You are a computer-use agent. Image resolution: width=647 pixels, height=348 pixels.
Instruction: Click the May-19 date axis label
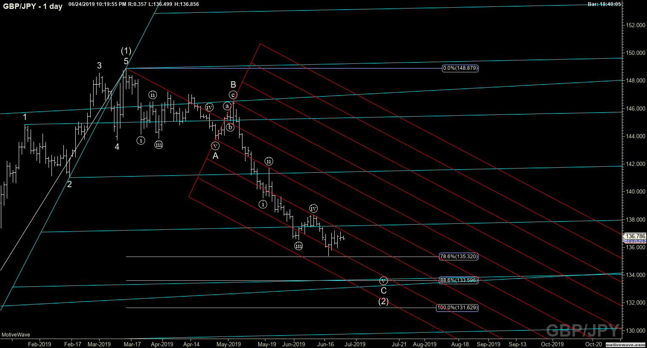[267, 344]
